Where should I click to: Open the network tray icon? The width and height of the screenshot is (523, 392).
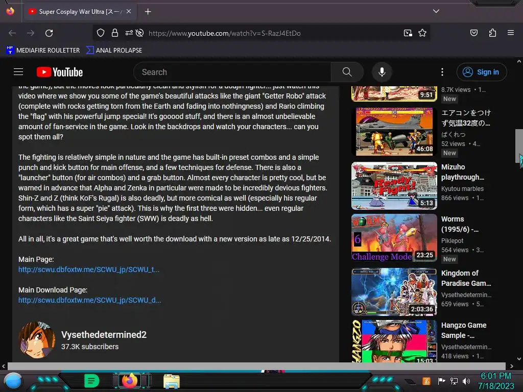pos(454,381)
